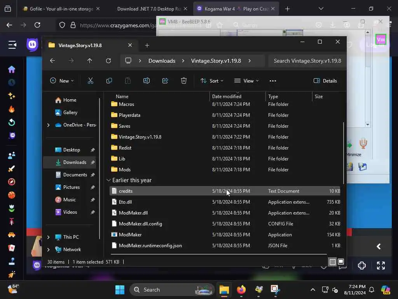This screenshot has width=398, height=299.
Task: Open Home in navigation pane
Action: (70, 100)
